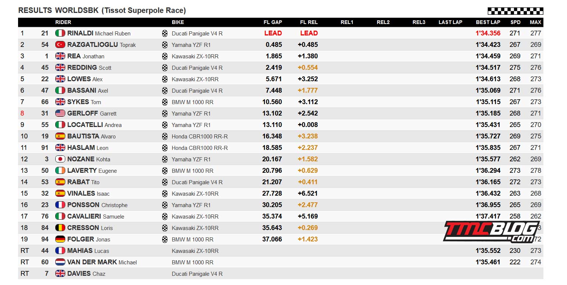Click the SPD column header
Image resolution: width=567 pixels, height=285 pixels.
point(515,22)
